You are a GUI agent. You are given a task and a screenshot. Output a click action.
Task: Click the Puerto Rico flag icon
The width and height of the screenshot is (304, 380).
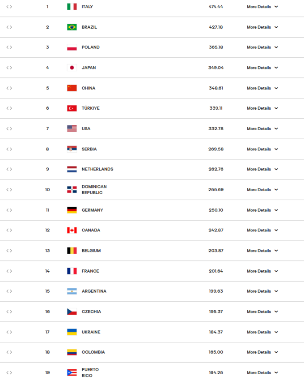point(72,372)
